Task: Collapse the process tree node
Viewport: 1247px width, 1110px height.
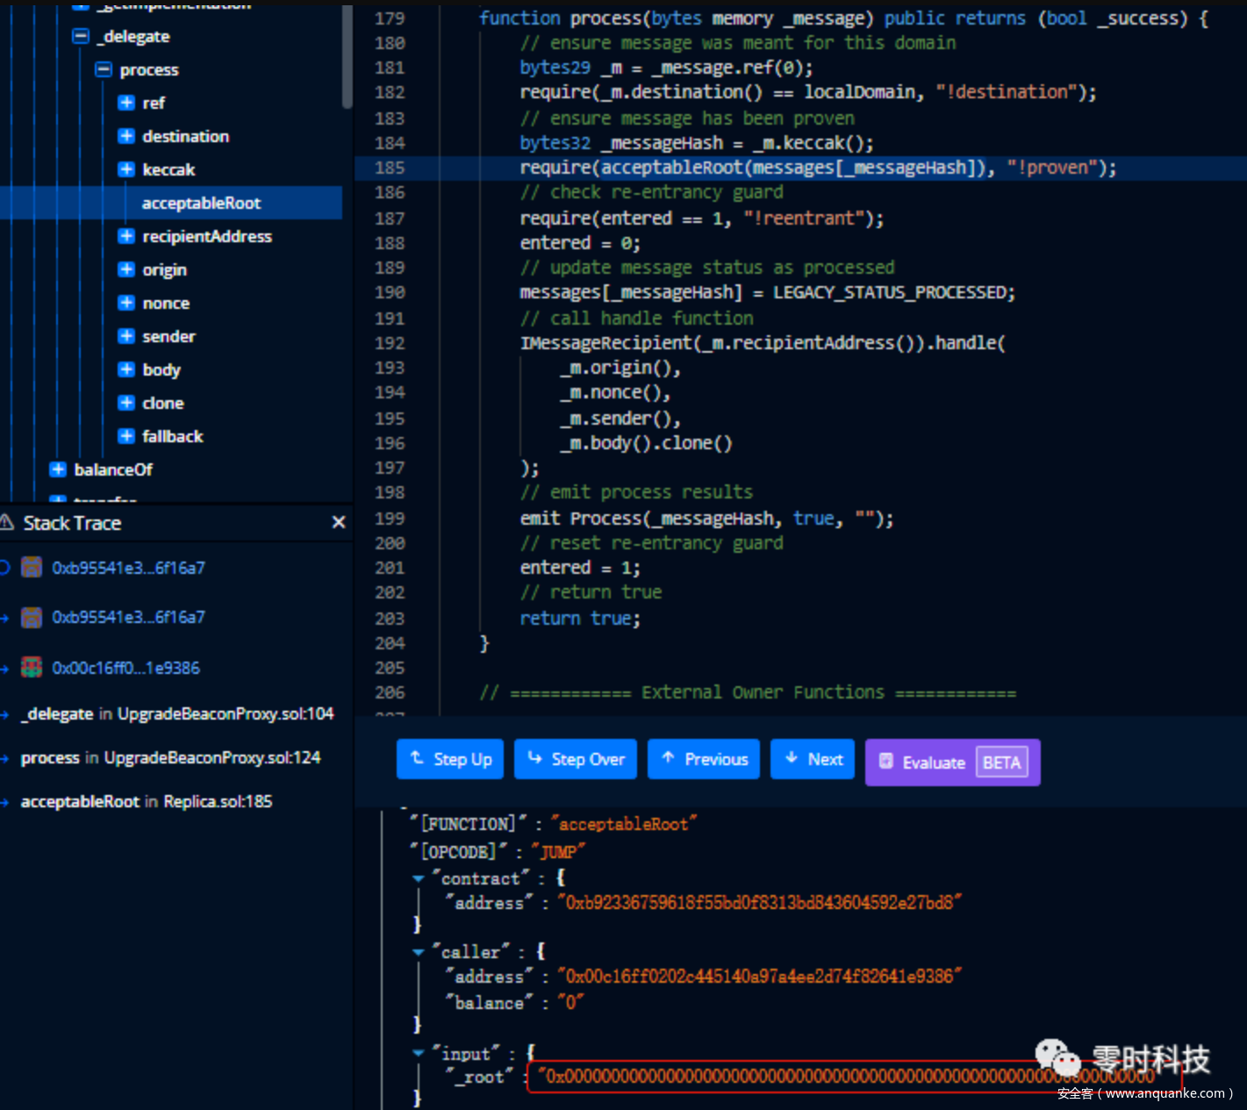Action: coord(104,69)
